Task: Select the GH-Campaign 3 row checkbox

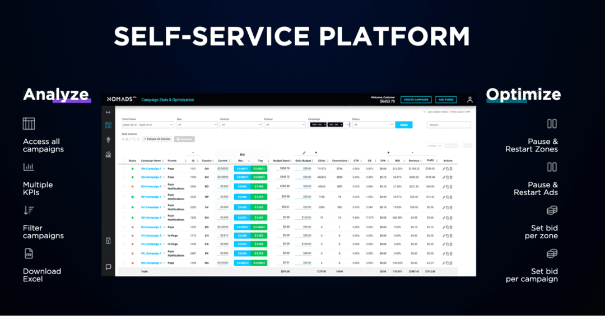Action: 123,218
